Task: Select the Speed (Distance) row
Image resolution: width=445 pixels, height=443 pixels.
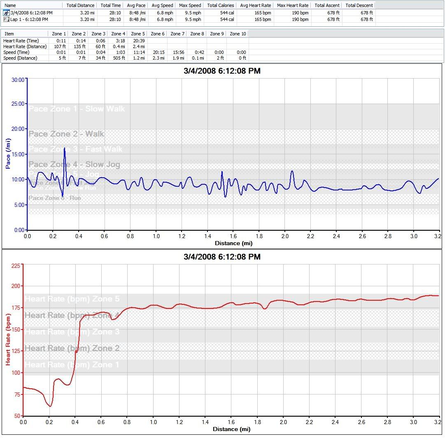Action: pyautogui.click(x=20, y=58)
